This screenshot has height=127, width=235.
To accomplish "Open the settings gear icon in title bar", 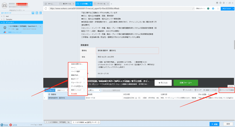I will (x=224, y=3).
